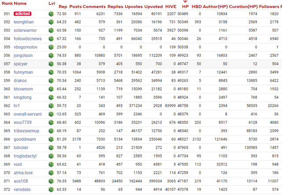The width and height of the screenshot is (282, 195).
Task: Click troglodactyl's level cube icon
Action: click(51, 156)
